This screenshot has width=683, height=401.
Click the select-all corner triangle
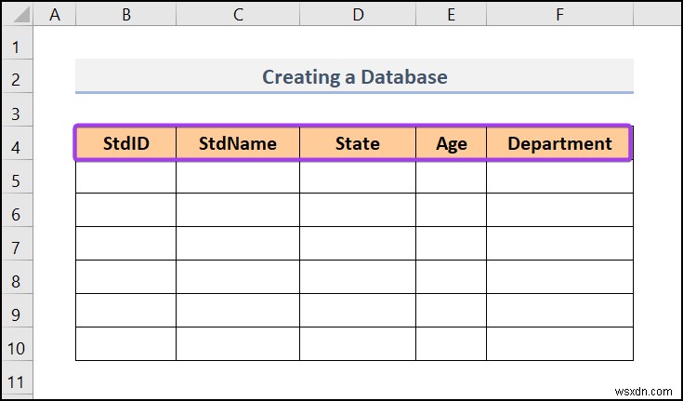pos(19,15)
